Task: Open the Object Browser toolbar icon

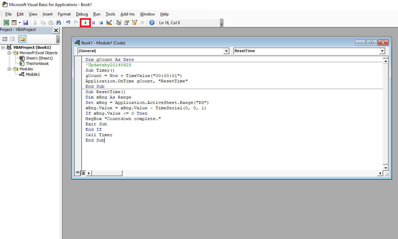Action: [x=134, y=23]
